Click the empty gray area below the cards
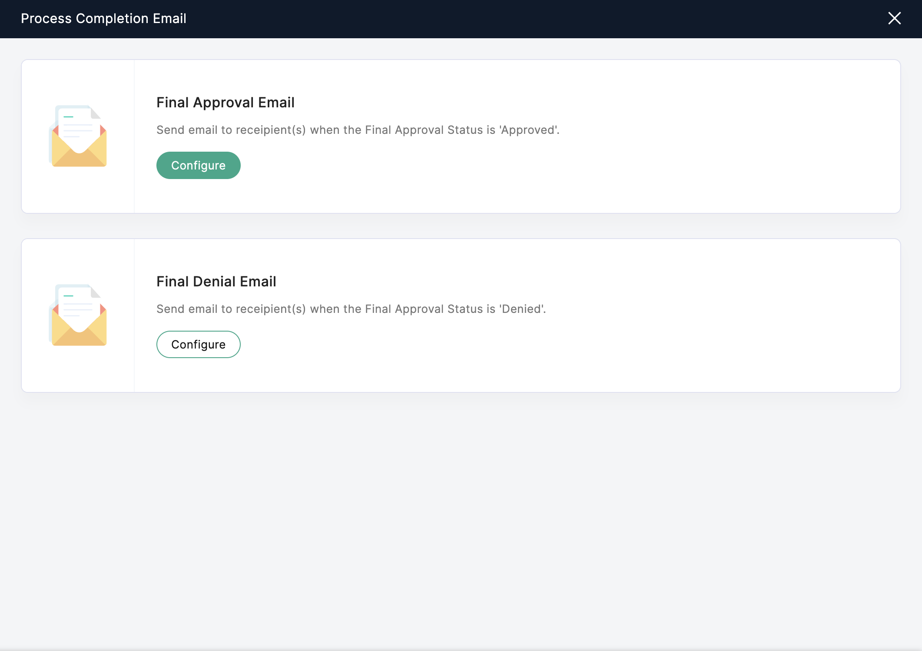Viewport: 922px width, 651px height. (x=461, y=521)
